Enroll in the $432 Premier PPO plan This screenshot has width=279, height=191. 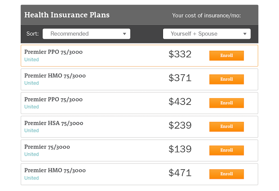[226, 103]
